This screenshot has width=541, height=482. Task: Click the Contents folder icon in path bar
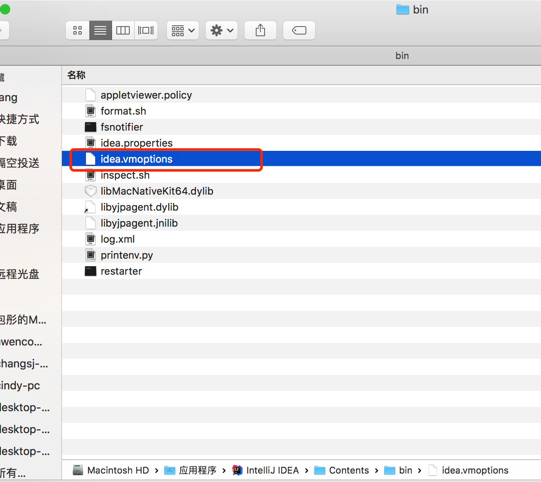(x=320, y=470)
